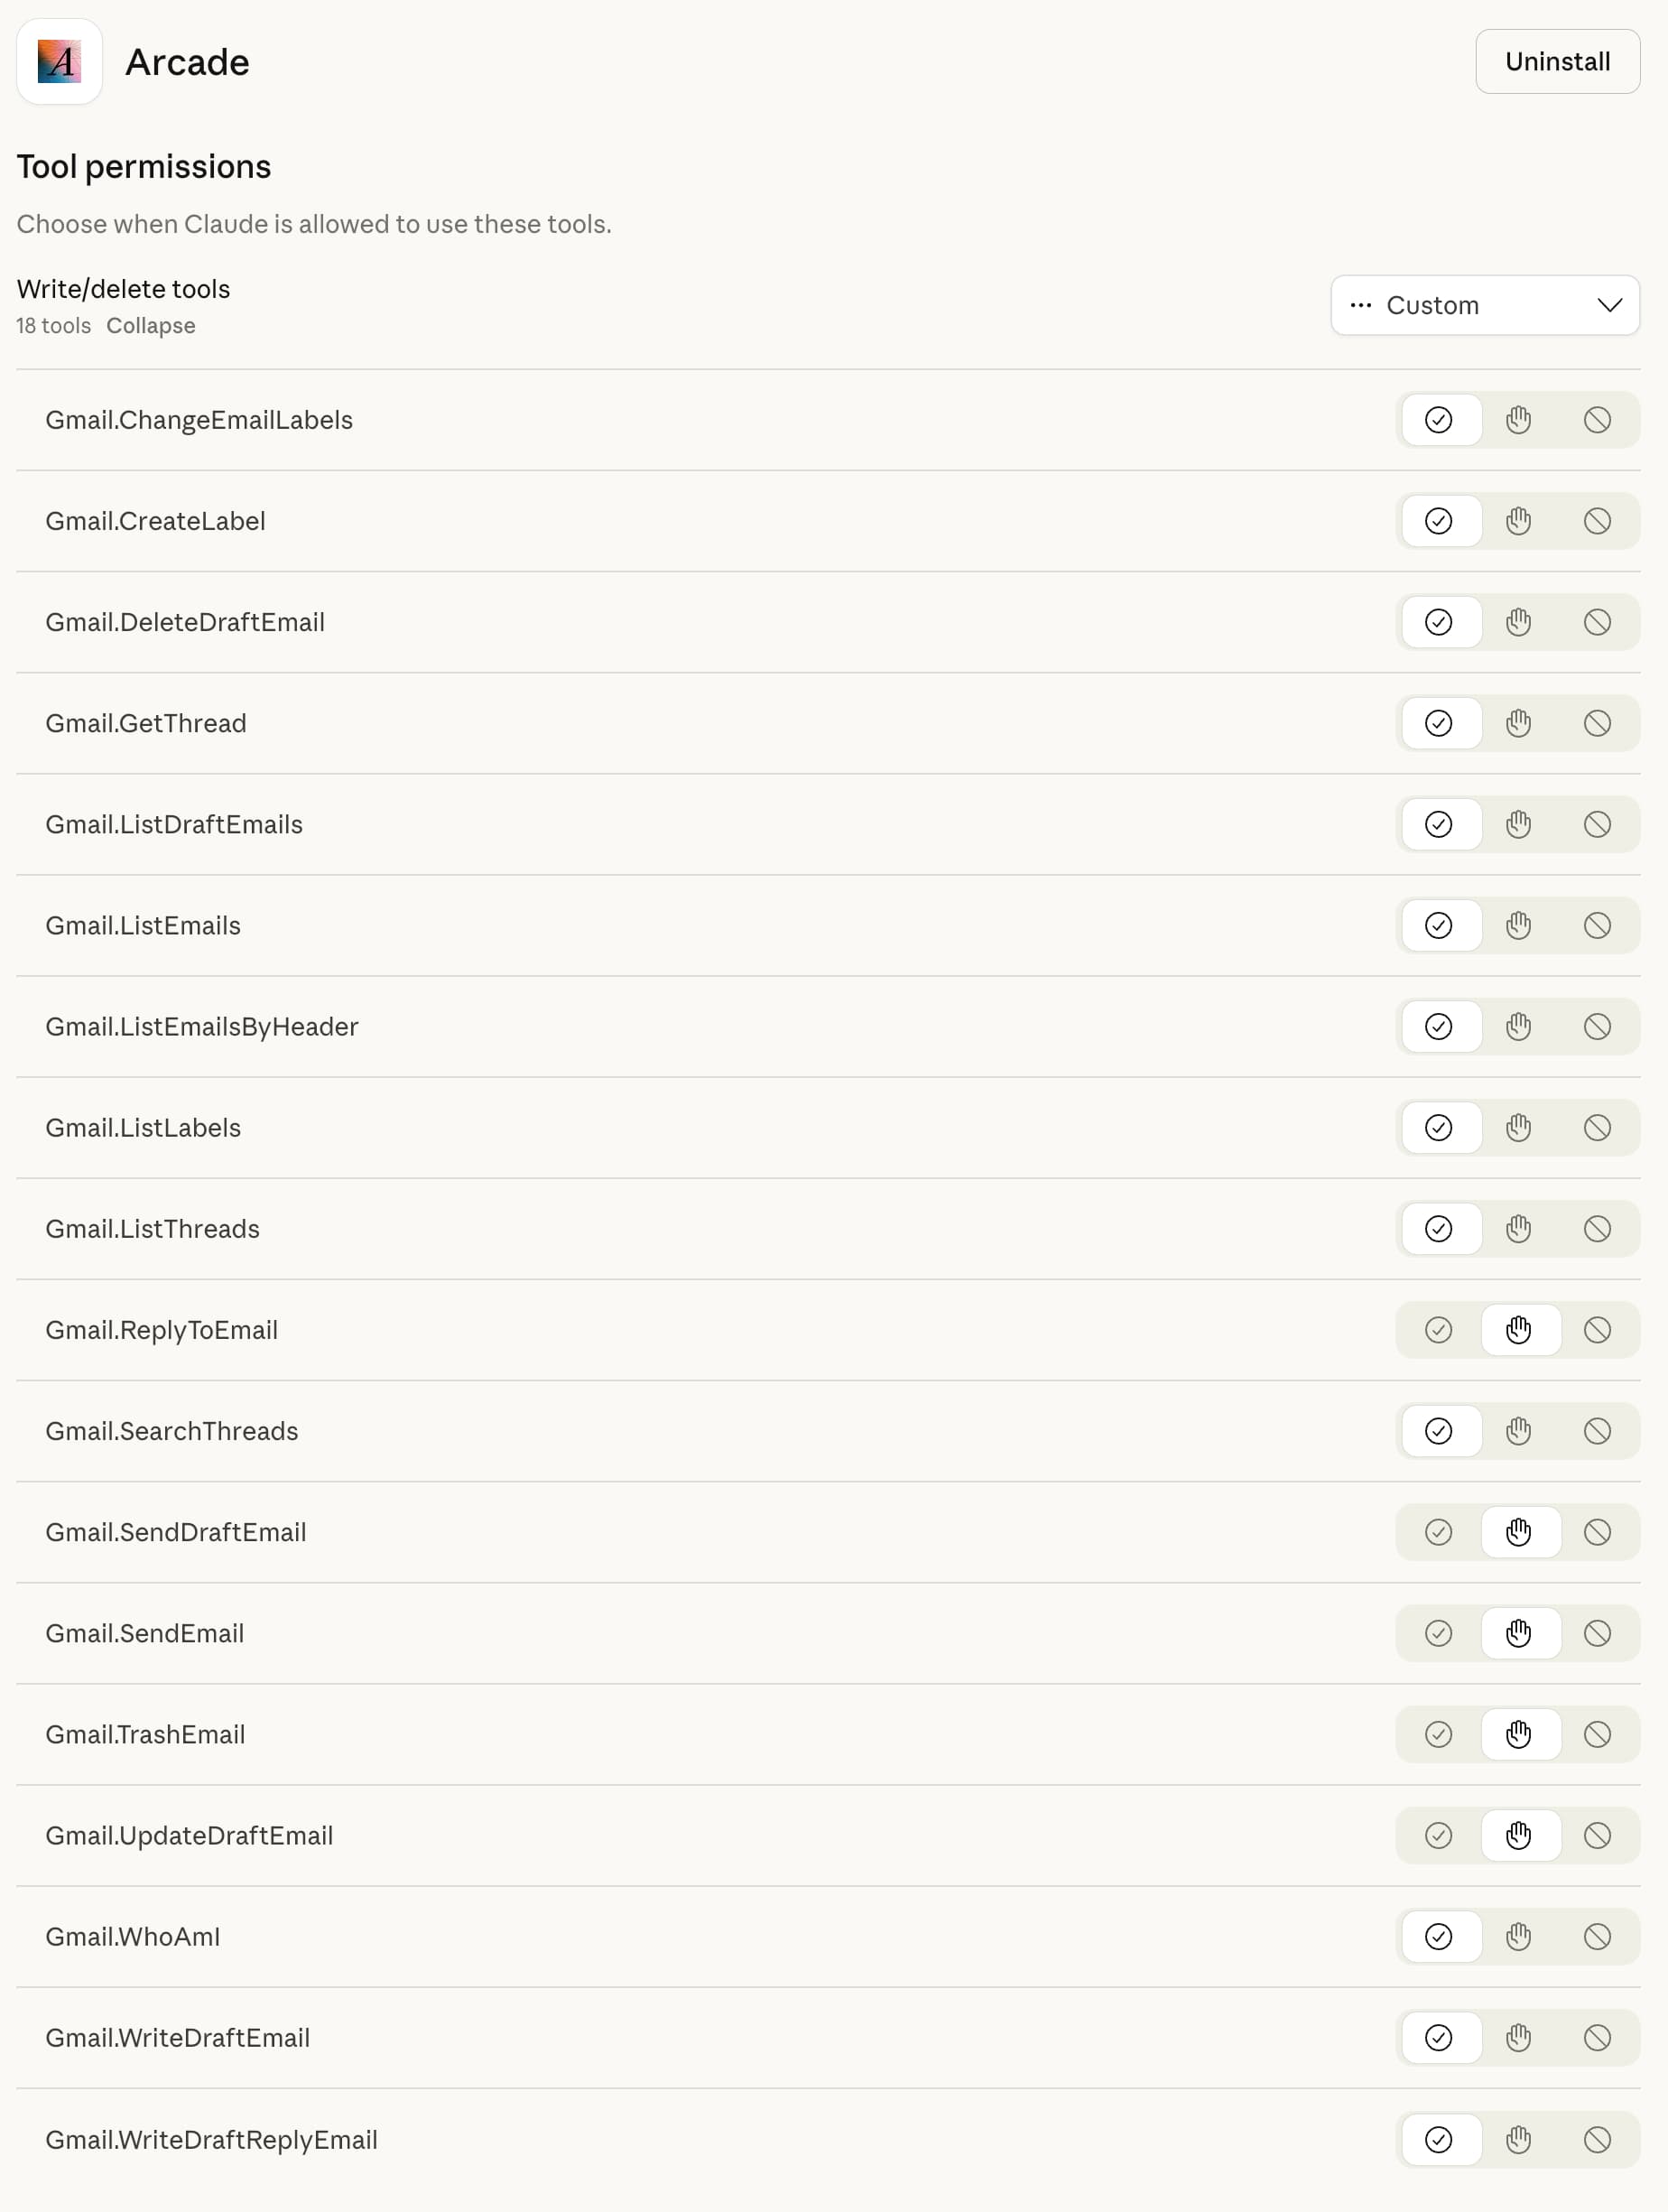Click the Tool permissions heading
The width and height of the screenshot is (1668, 2212).
coord(144,166)
